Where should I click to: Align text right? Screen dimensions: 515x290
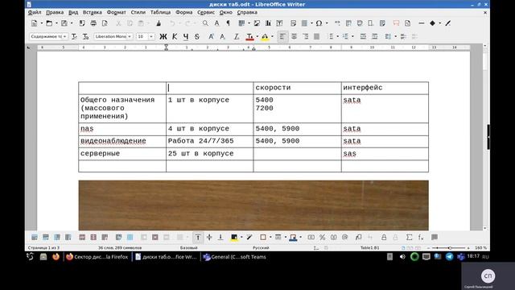306,36
